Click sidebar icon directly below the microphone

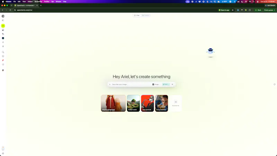[3, 46]
